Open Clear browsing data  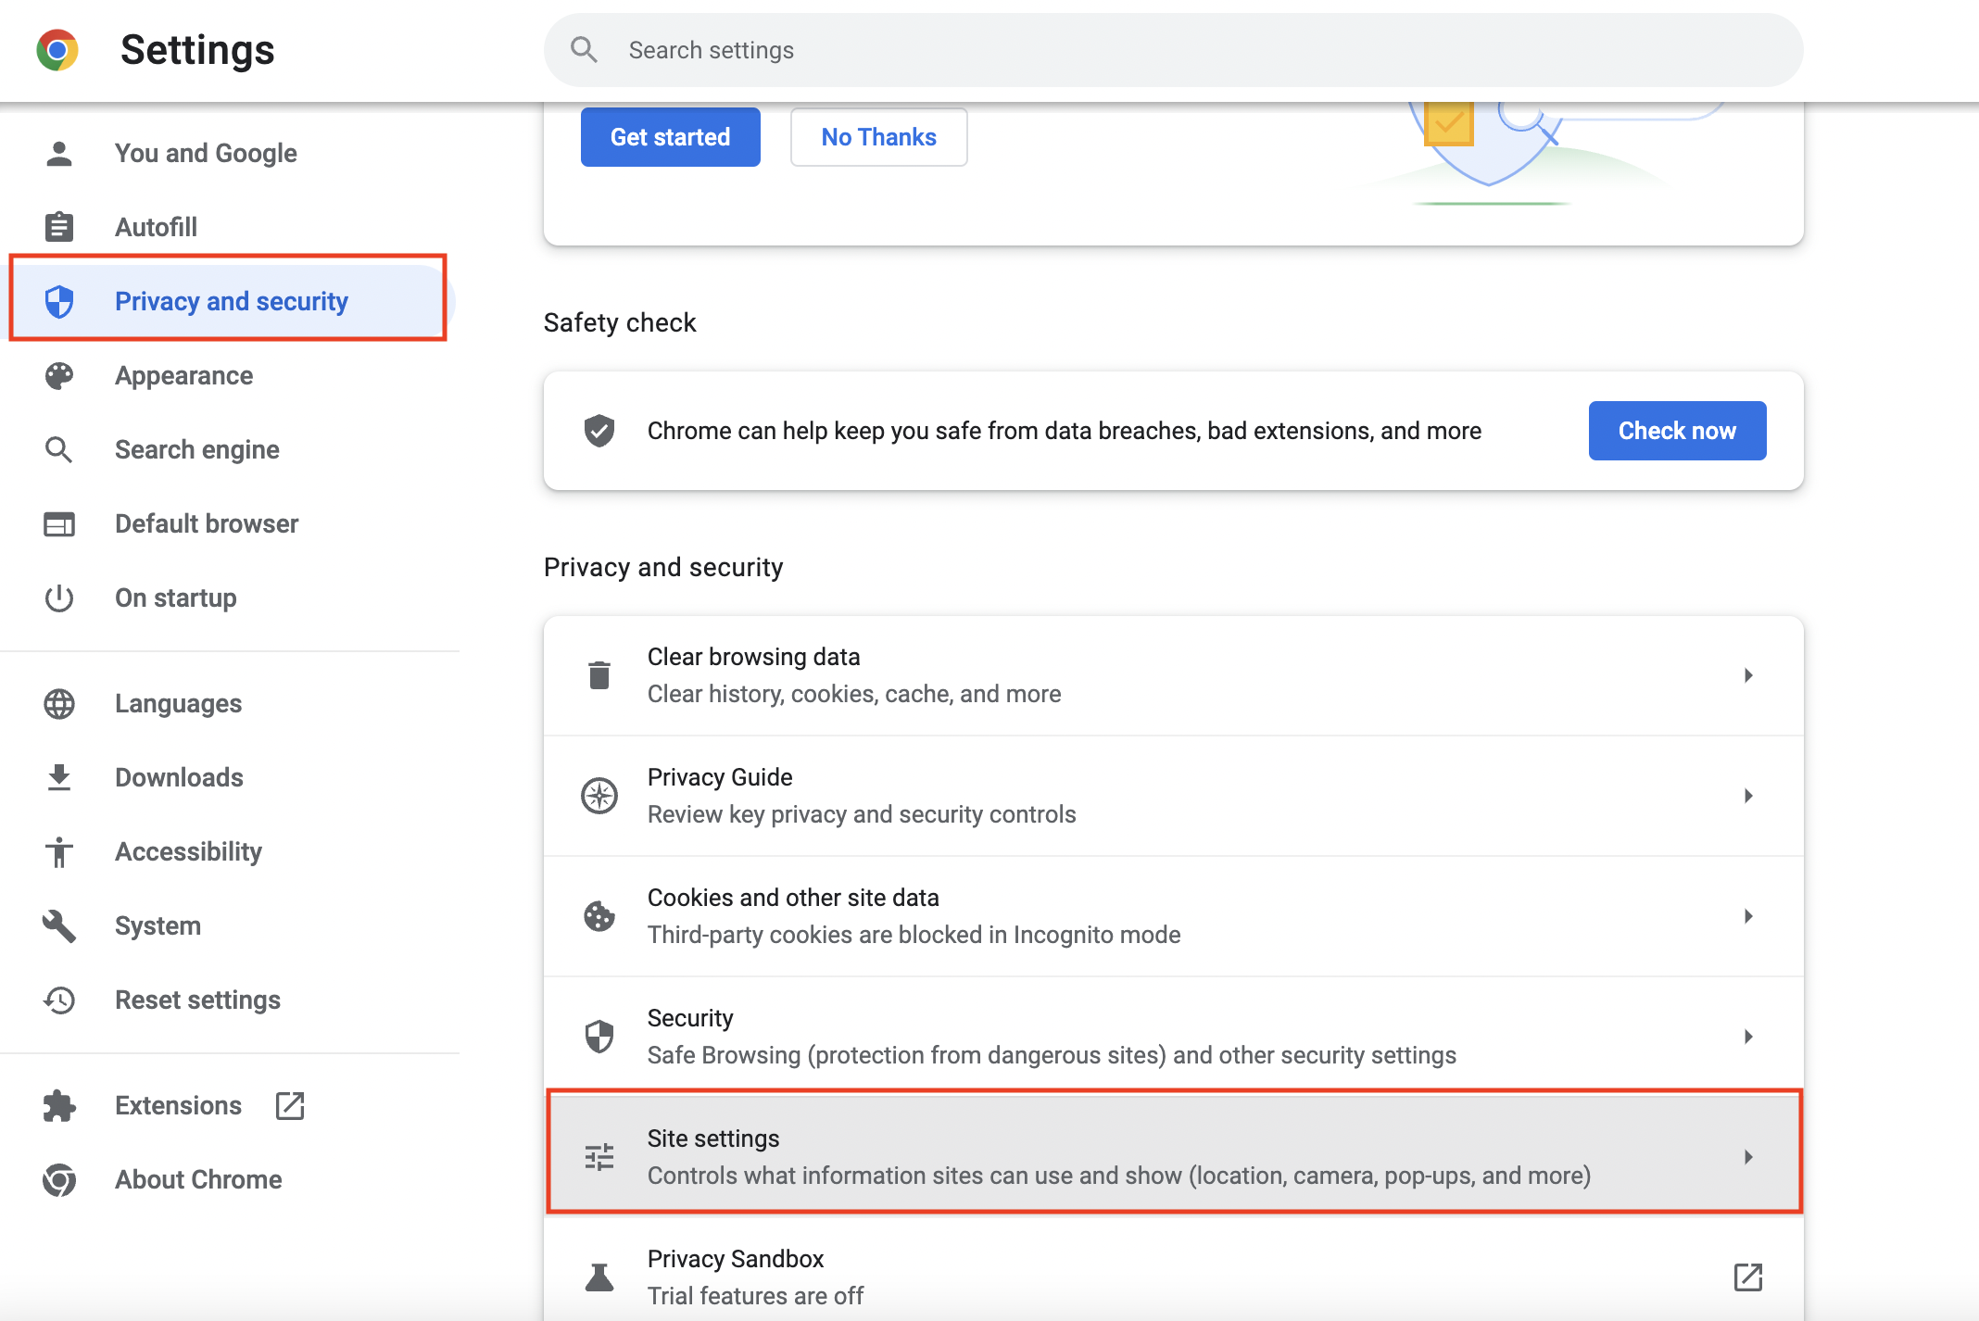pos(1174,675)
